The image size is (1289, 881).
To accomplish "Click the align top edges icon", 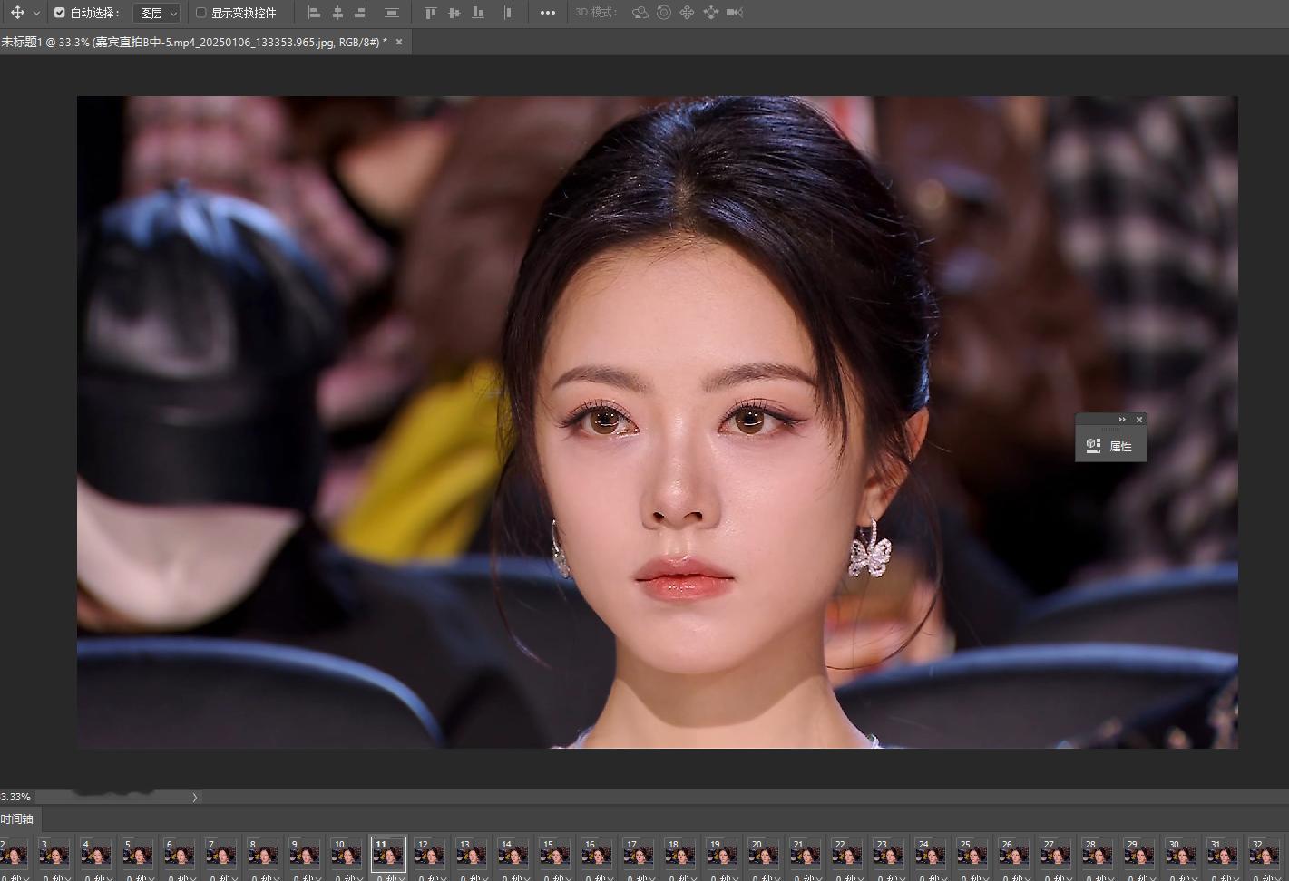I will point(431,13).
